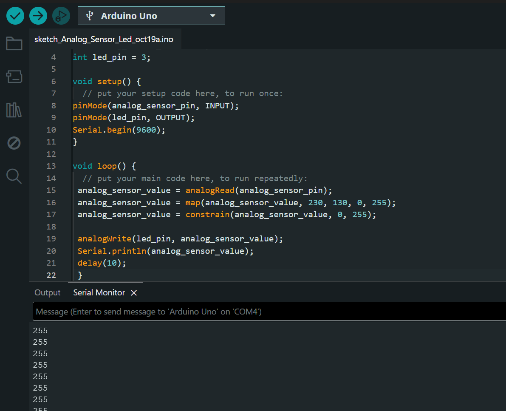The height and width of the screenshot is (411, 506).
Task: Expand the Arduino Uno board selector
Action: [151, 16]
